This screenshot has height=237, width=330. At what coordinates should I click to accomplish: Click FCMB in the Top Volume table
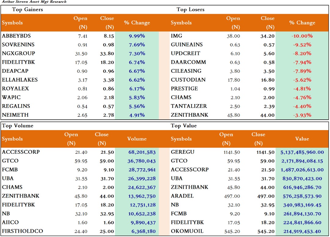click(x=10, y=170)
